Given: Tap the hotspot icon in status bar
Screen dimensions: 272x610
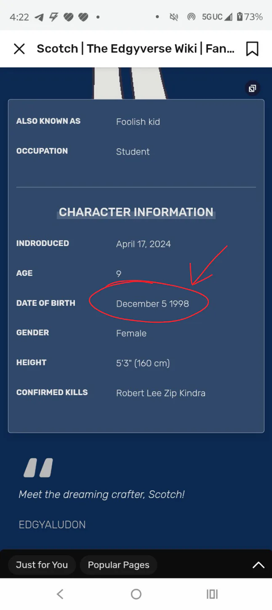Looking at the screenshot, I should click(x=191, y=17).
